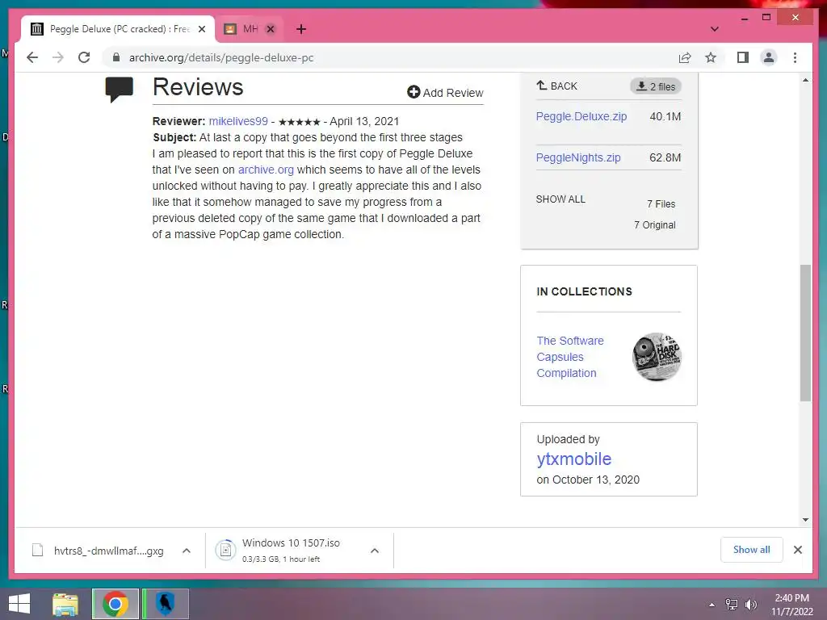Click the IN COLLECTIONS heading
Screen dimensions: 827x620
(x=584, y=291)
